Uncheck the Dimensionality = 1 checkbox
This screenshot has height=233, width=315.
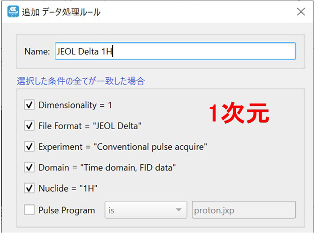30,105
